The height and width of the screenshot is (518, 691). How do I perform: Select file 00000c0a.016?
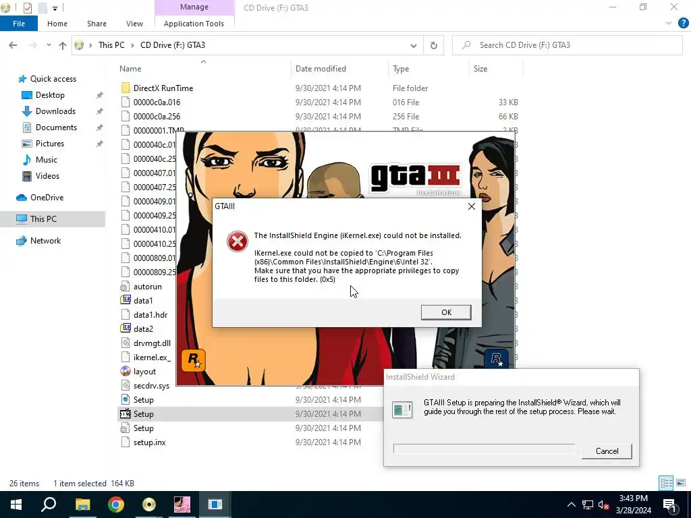(x=157, y=103)
